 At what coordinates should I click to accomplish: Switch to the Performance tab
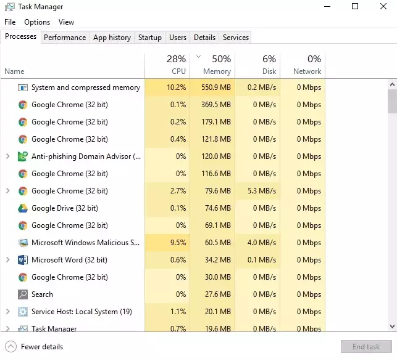click(65, 38)
